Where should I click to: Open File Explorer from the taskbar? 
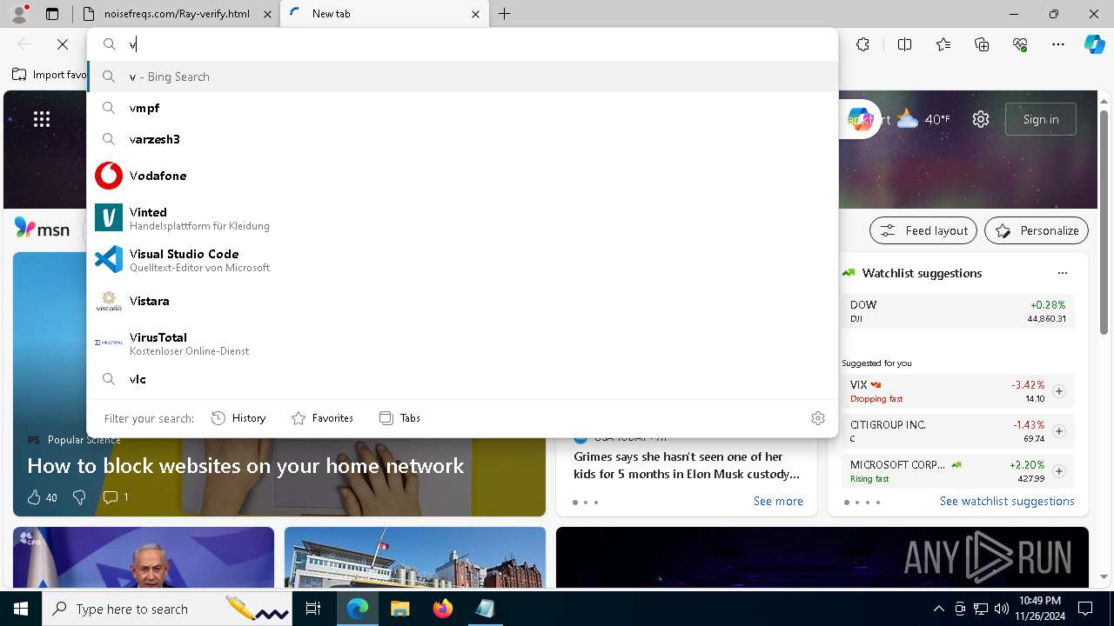(399, 609)
